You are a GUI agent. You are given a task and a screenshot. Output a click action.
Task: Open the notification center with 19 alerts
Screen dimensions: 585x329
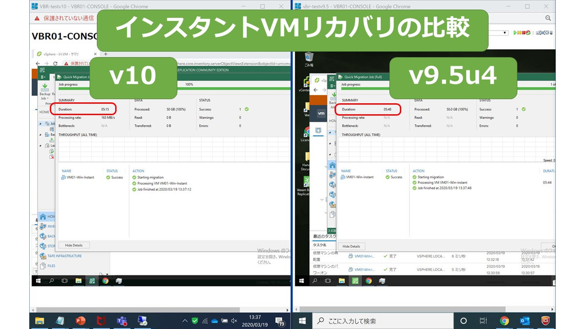click(x=280, y=321)
